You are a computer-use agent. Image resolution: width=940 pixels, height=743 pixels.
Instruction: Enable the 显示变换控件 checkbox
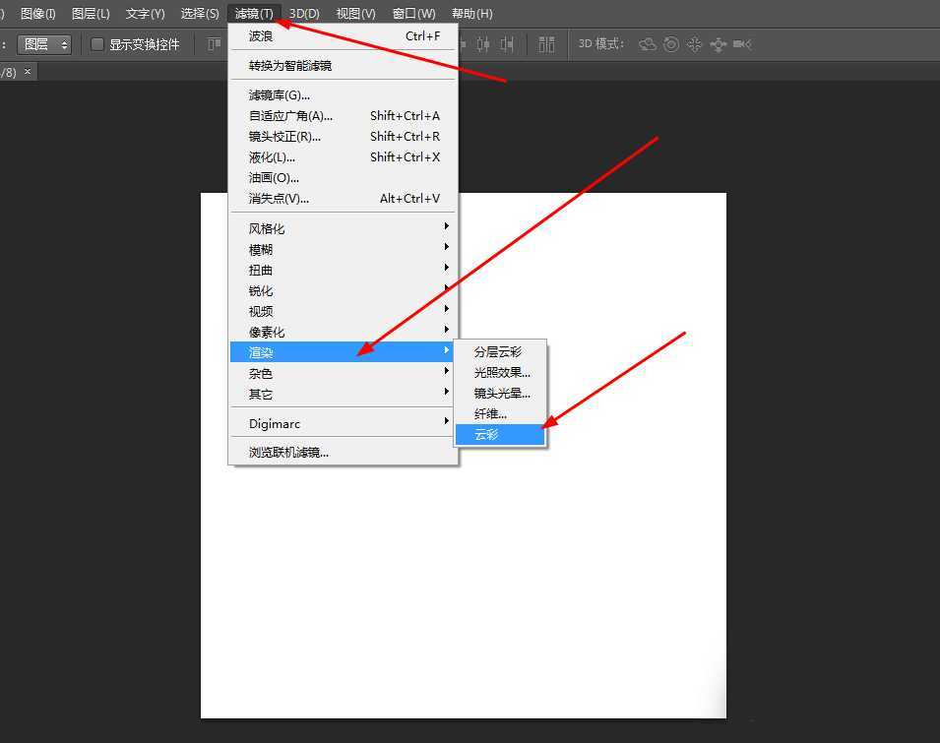pyautogui.click(x=97, y=43)
